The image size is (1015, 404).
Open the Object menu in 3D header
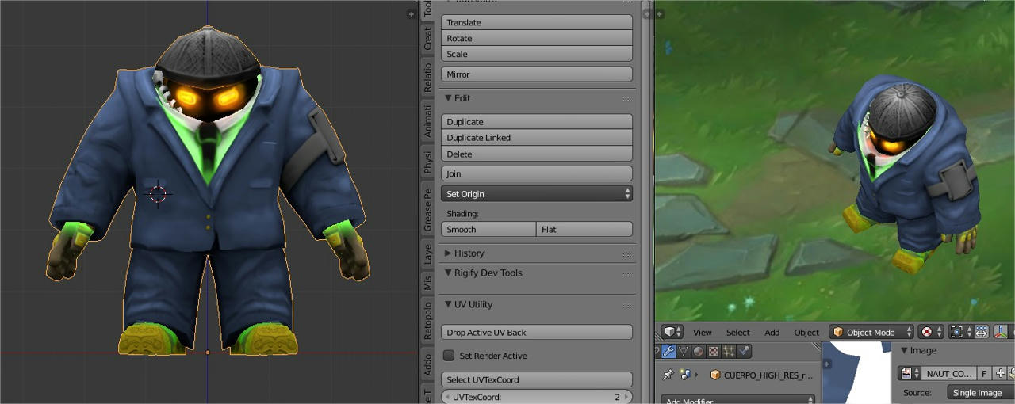coord(806,333)
